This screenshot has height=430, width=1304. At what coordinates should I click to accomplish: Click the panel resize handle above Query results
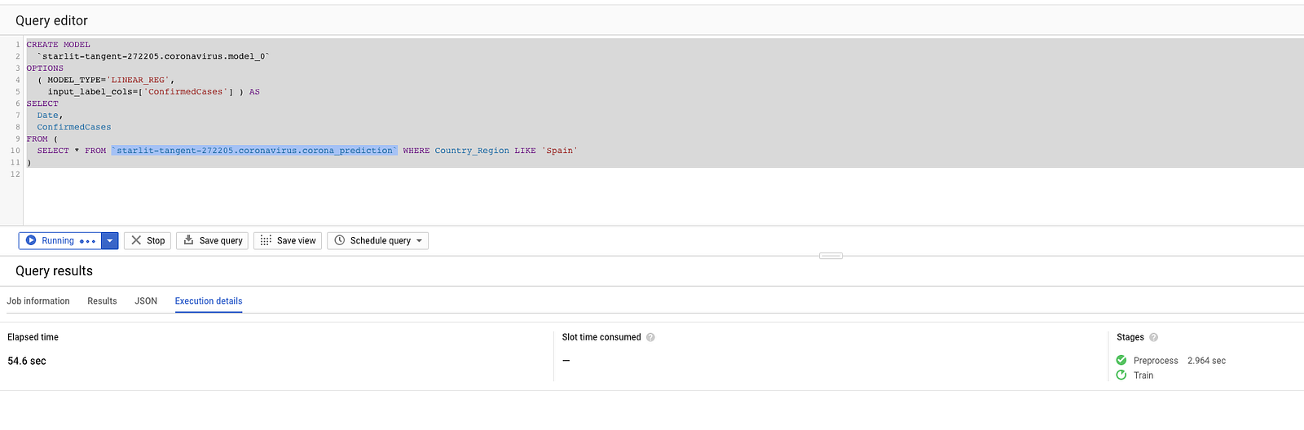pos(830,256)
